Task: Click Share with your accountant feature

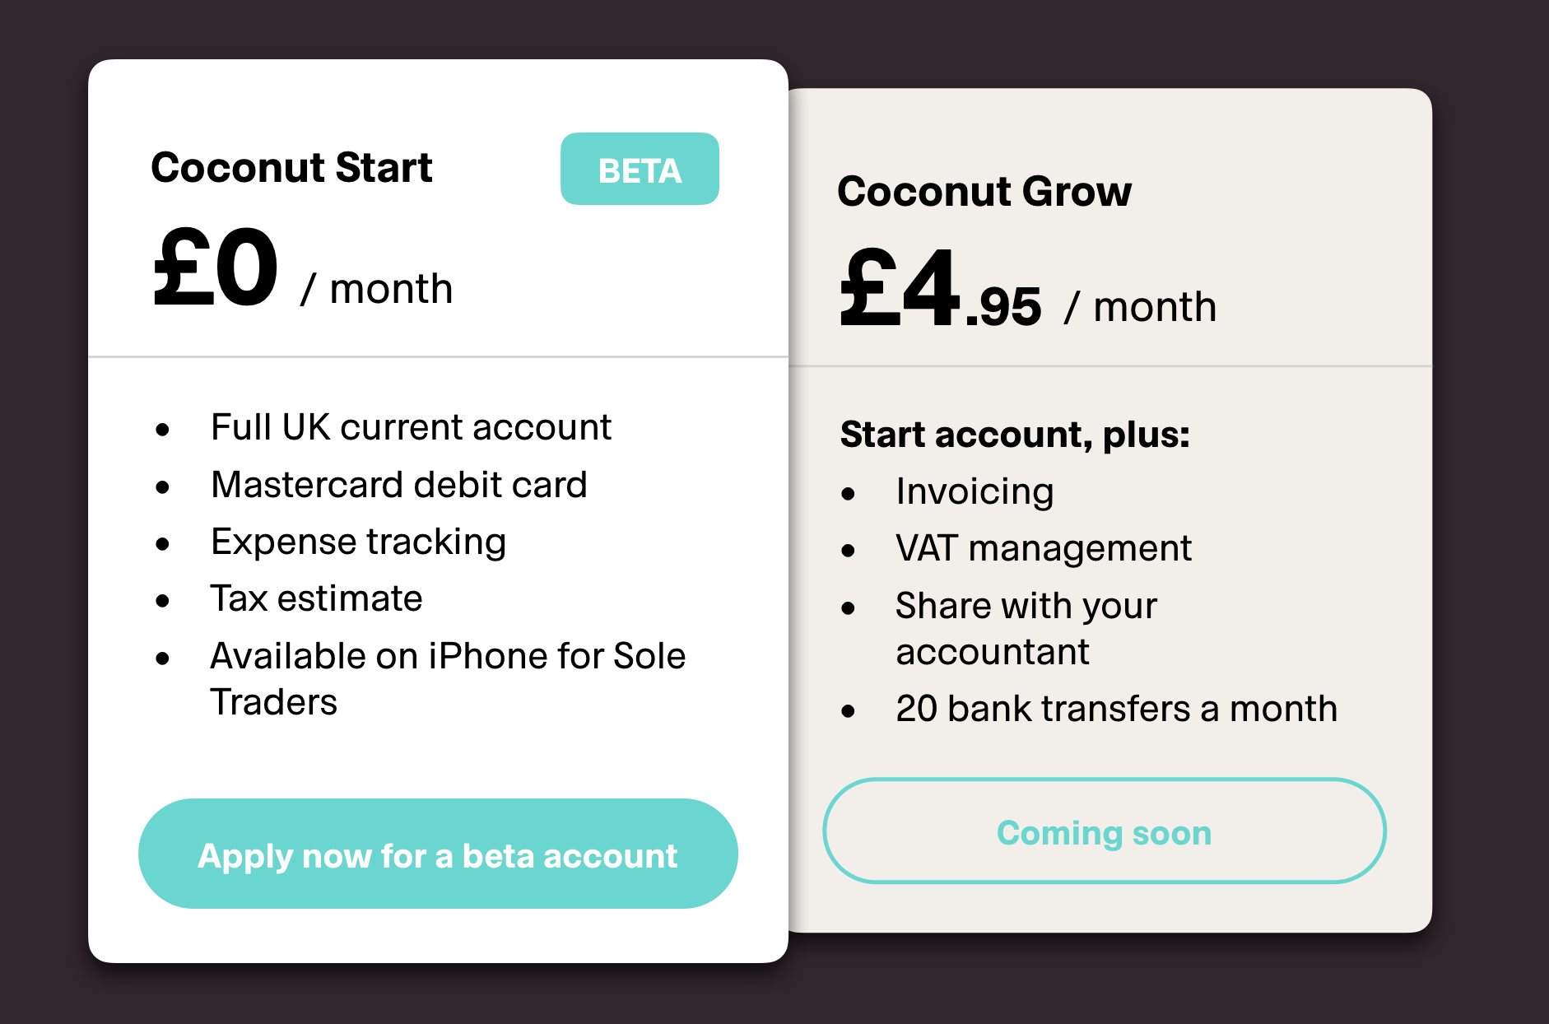Action: pyautogui.click(x=1026, y=628)
